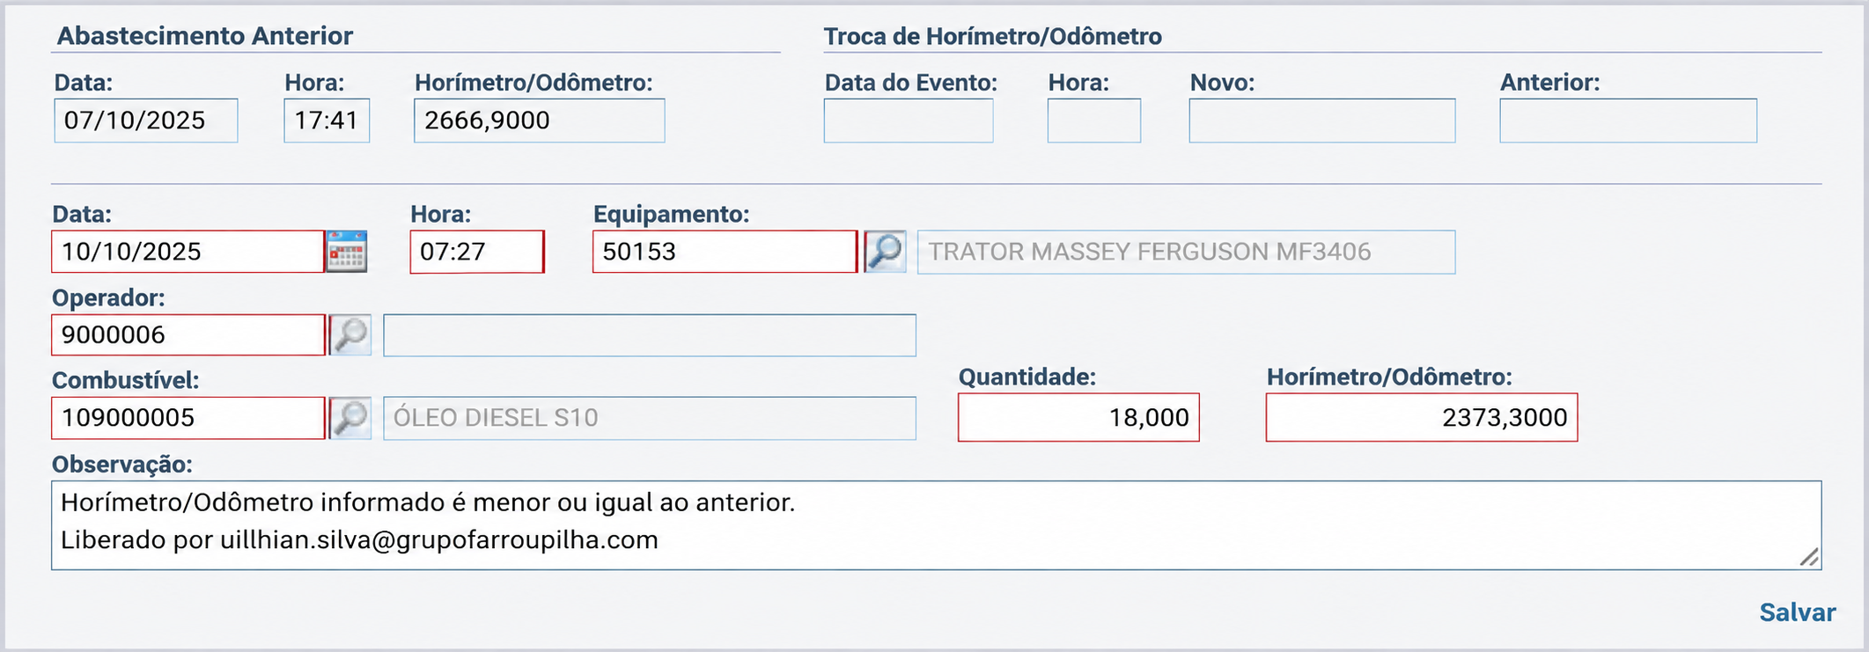Click the Salvar link
Screen dimensions: 1869x652
point(1797,612)
